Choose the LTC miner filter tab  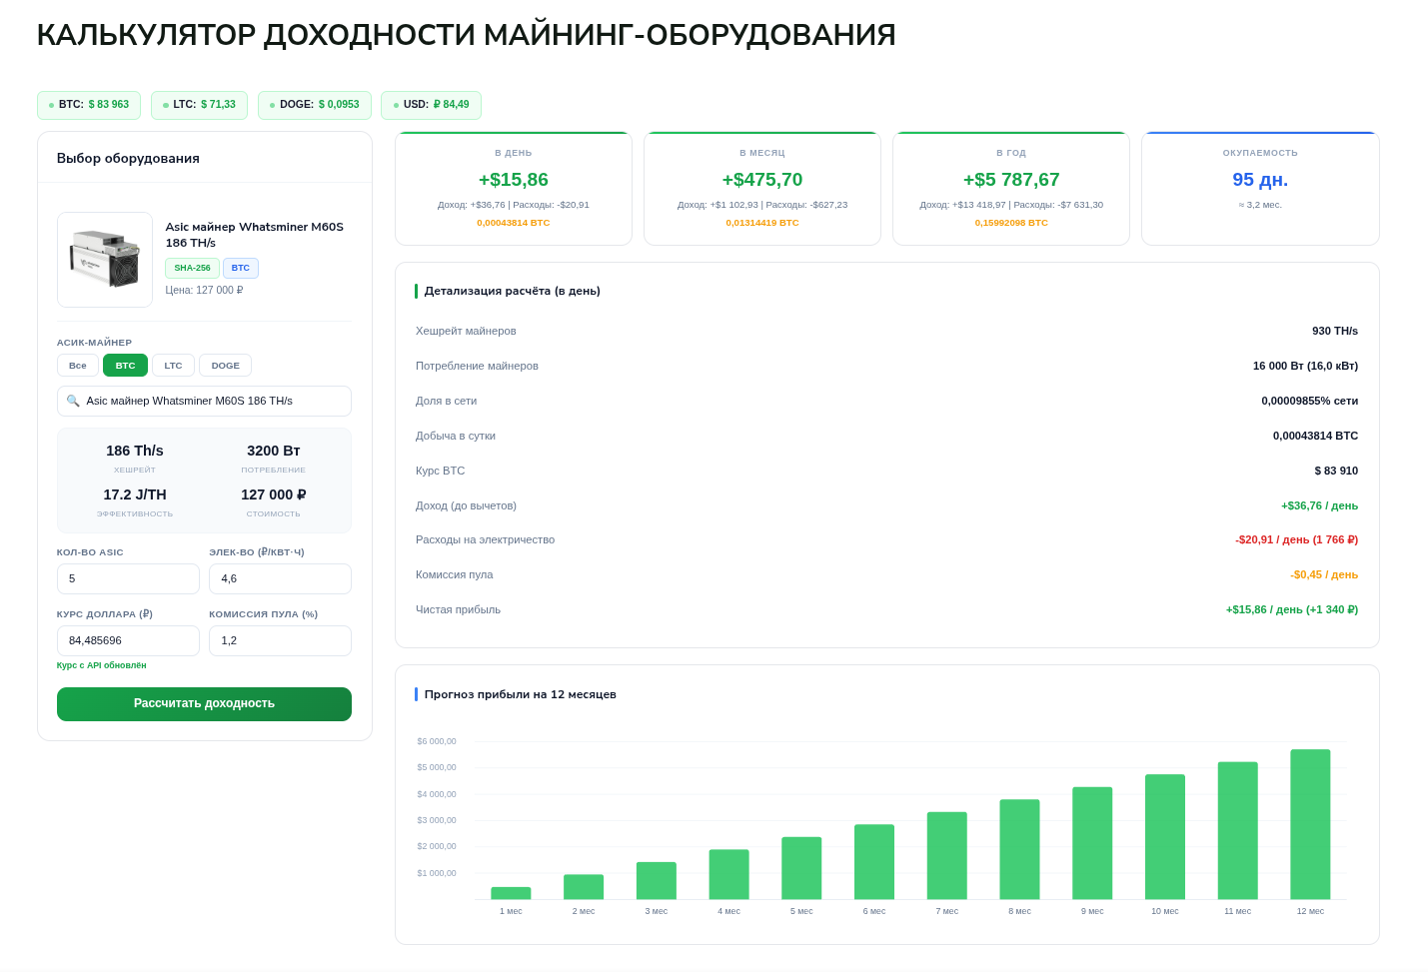point(173,366)
